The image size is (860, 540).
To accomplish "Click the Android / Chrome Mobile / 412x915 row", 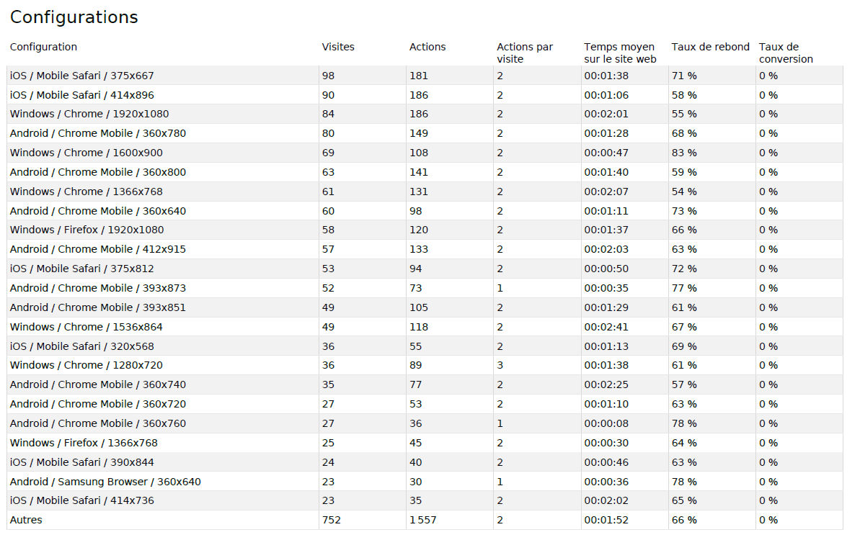I will pos(98,249).
